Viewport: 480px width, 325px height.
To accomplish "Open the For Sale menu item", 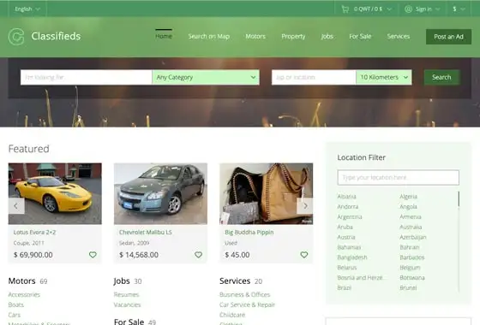I will [360, 36].
